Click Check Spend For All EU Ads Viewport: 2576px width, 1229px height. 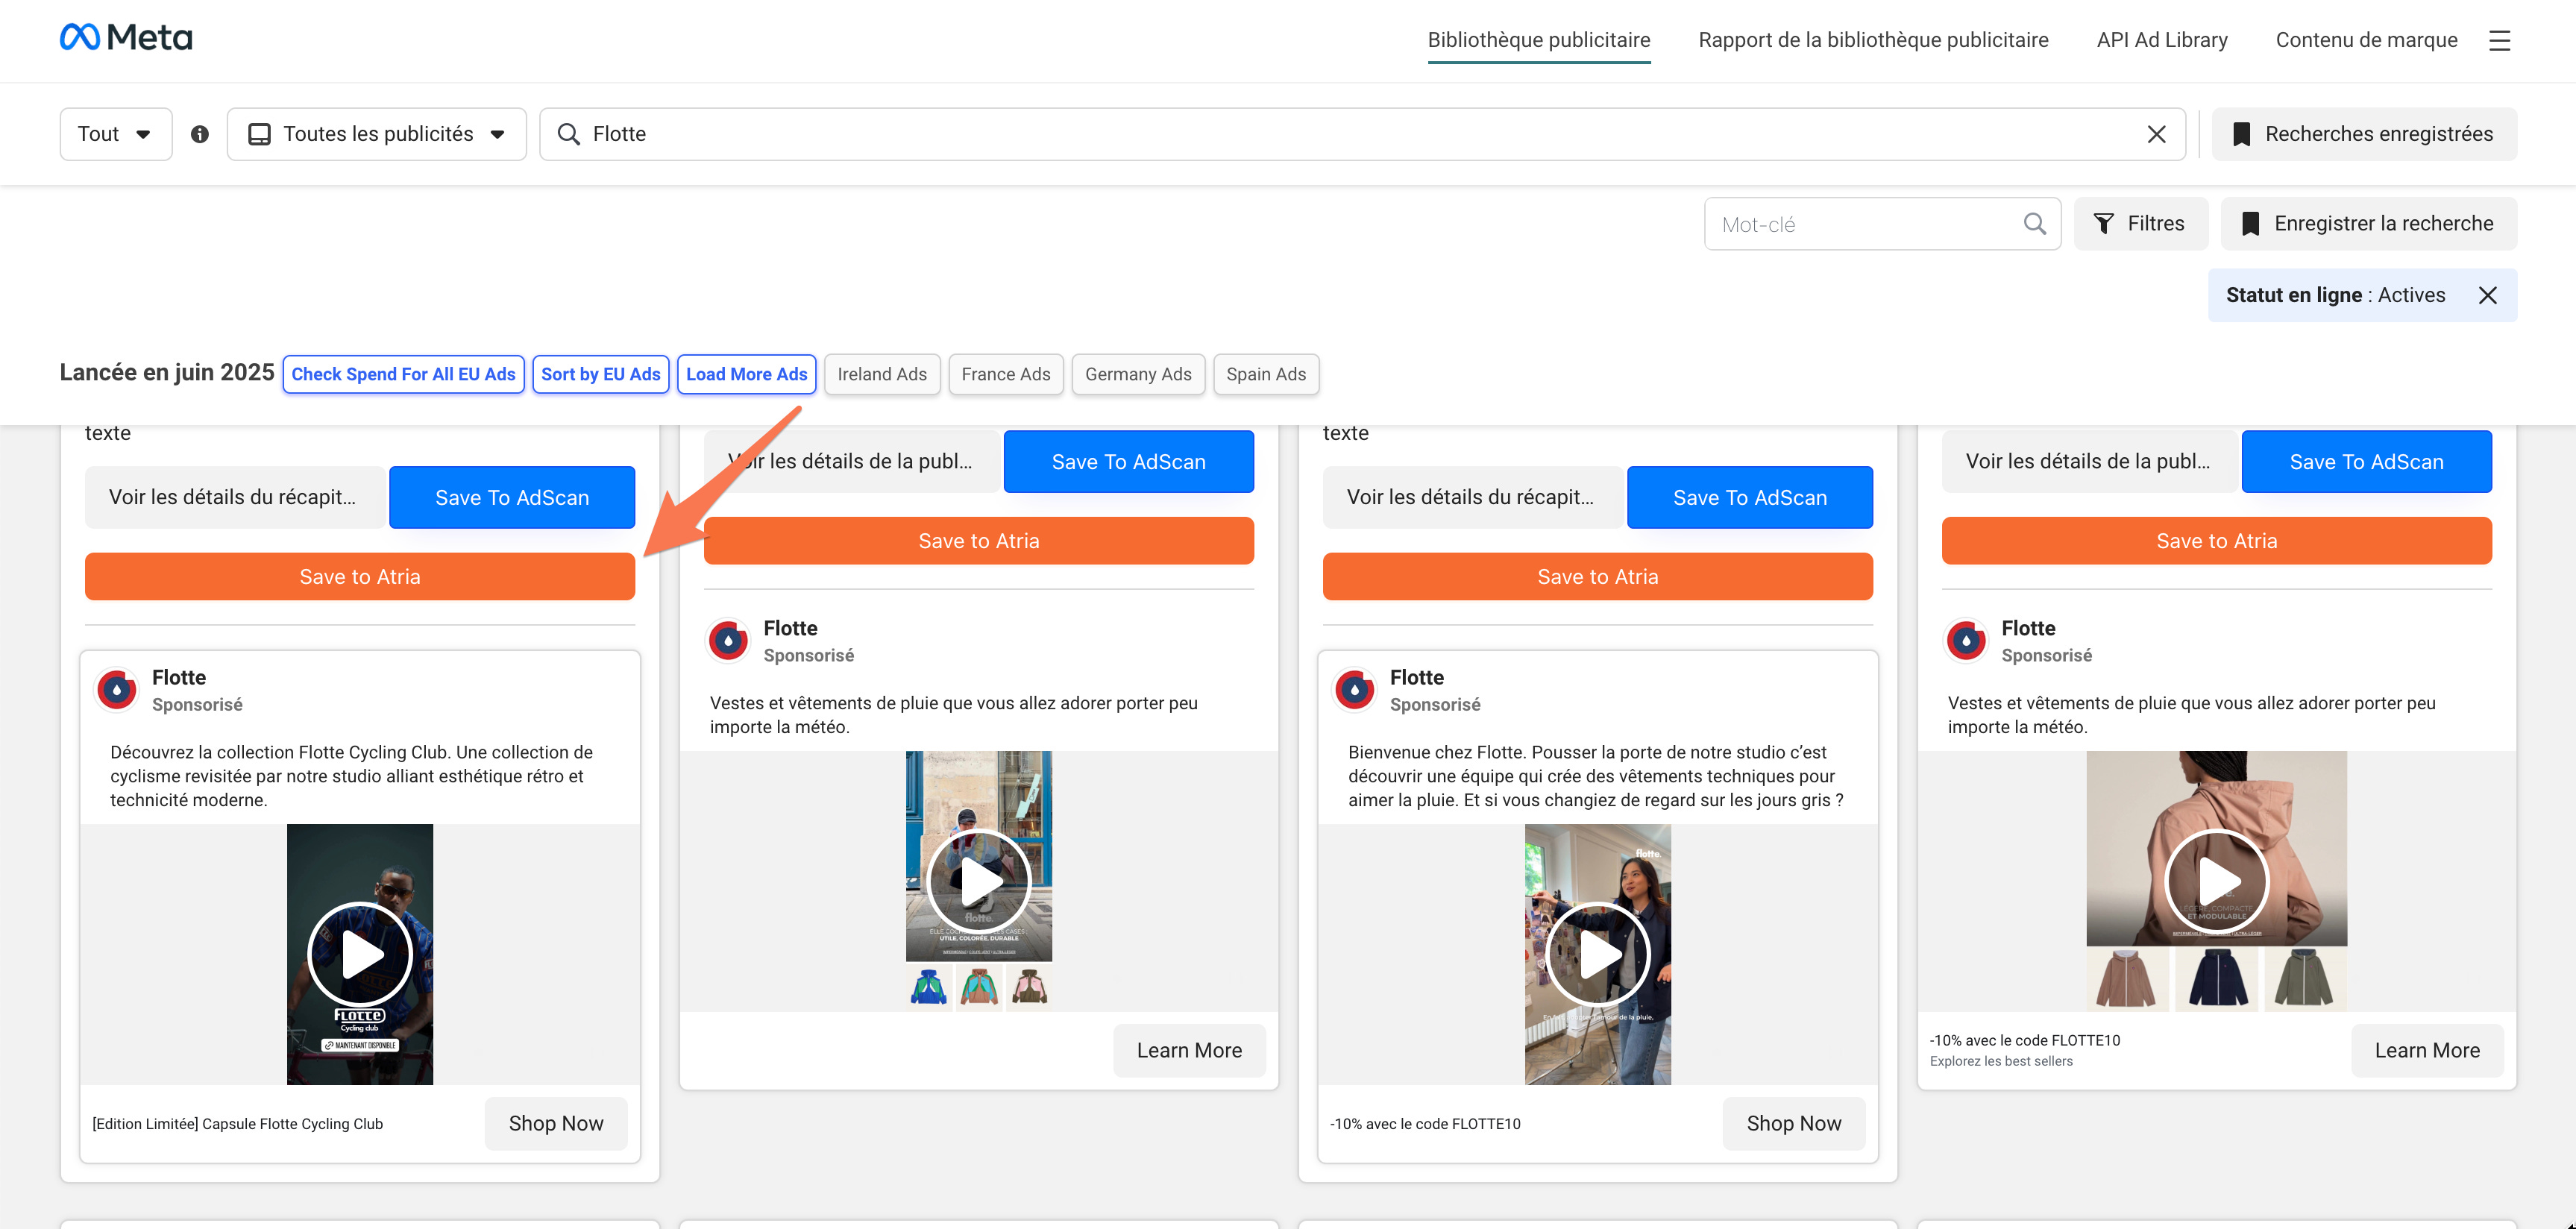coord(403,374)
